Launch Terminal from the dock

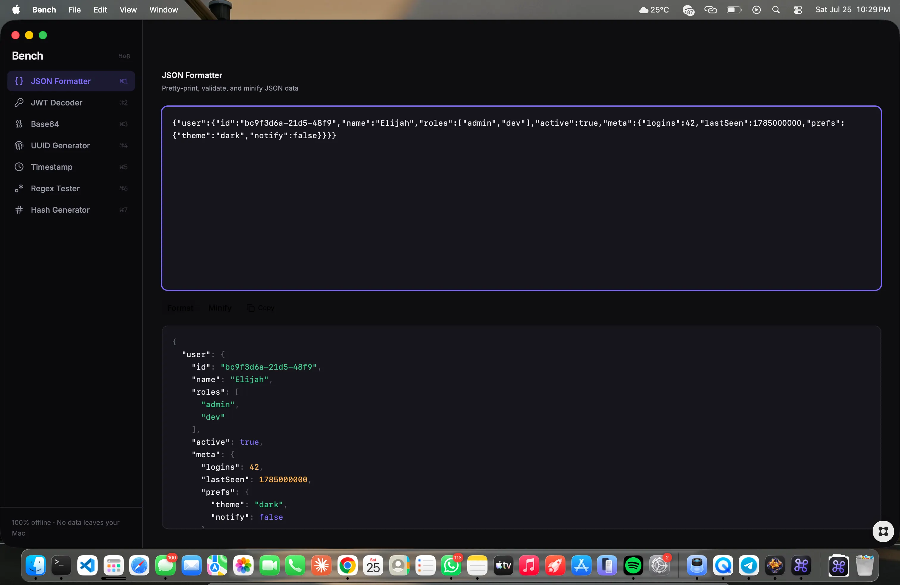61,566
